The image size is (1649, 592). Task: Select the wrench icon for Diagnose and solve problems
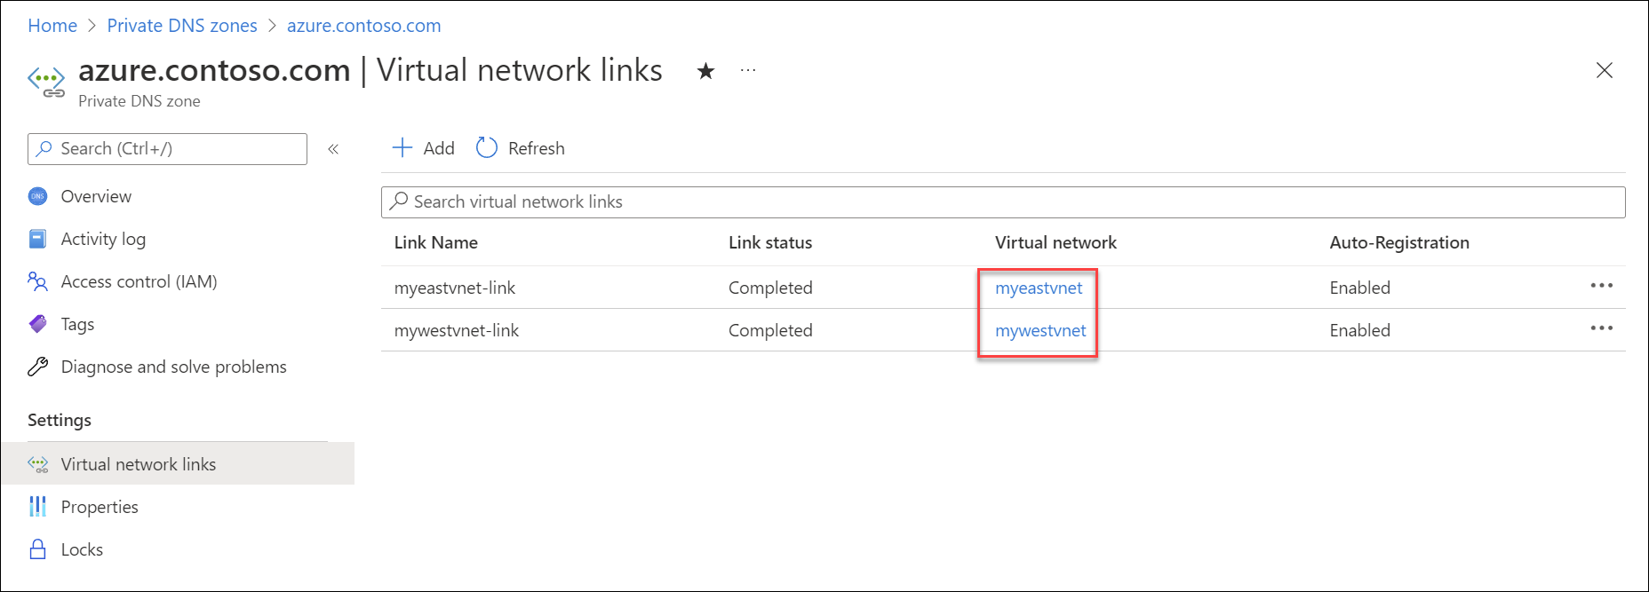(x=36, y=367)
